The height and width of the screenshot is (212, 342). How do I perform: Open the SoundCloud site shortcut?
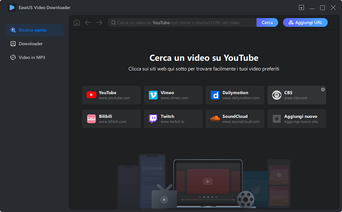tap(235, 119)
